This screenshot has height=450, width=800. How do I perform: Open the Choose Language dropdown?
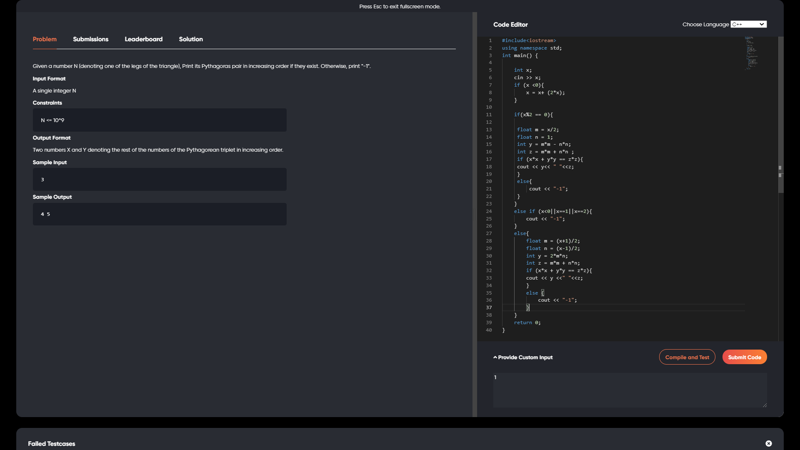pos(748,24)
